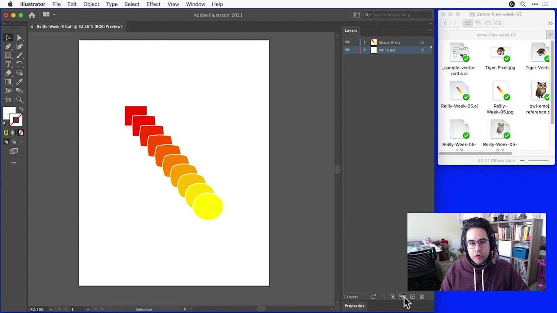Viewport: 557px width, 313px height.
Task: Click Create New Sublayer icon
Action: tap(403, 296)
